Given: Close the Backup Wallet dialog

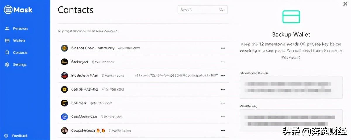Looking at the screenshot, I should click(x=345, y=4).
